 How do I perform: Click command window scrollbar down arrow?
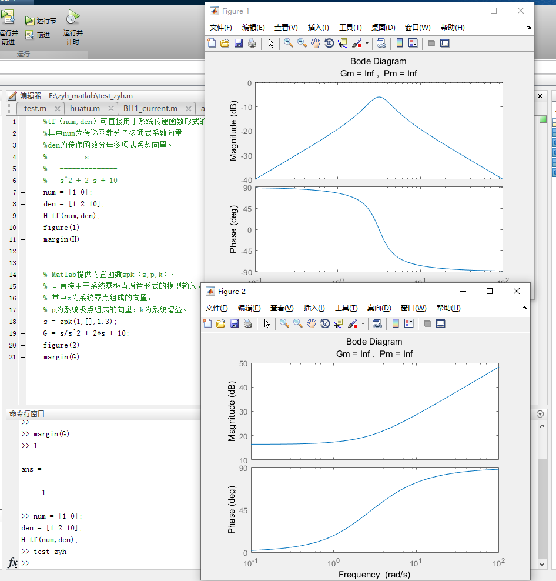click(x=542, y=565)
